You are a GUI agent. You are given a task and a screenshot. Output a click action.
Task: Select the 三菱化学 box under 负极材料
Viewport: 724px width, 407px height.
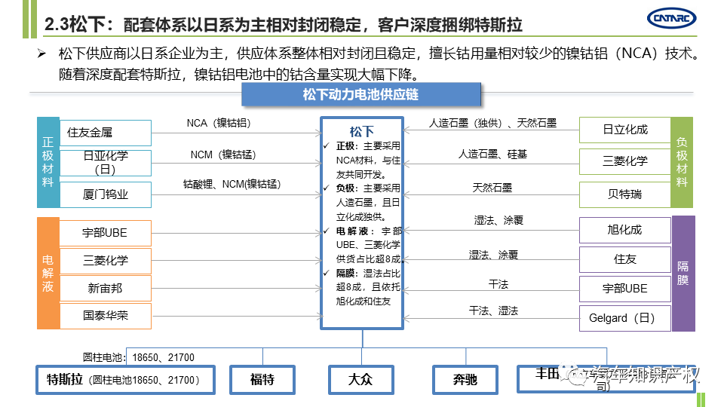tap(624, 161)
